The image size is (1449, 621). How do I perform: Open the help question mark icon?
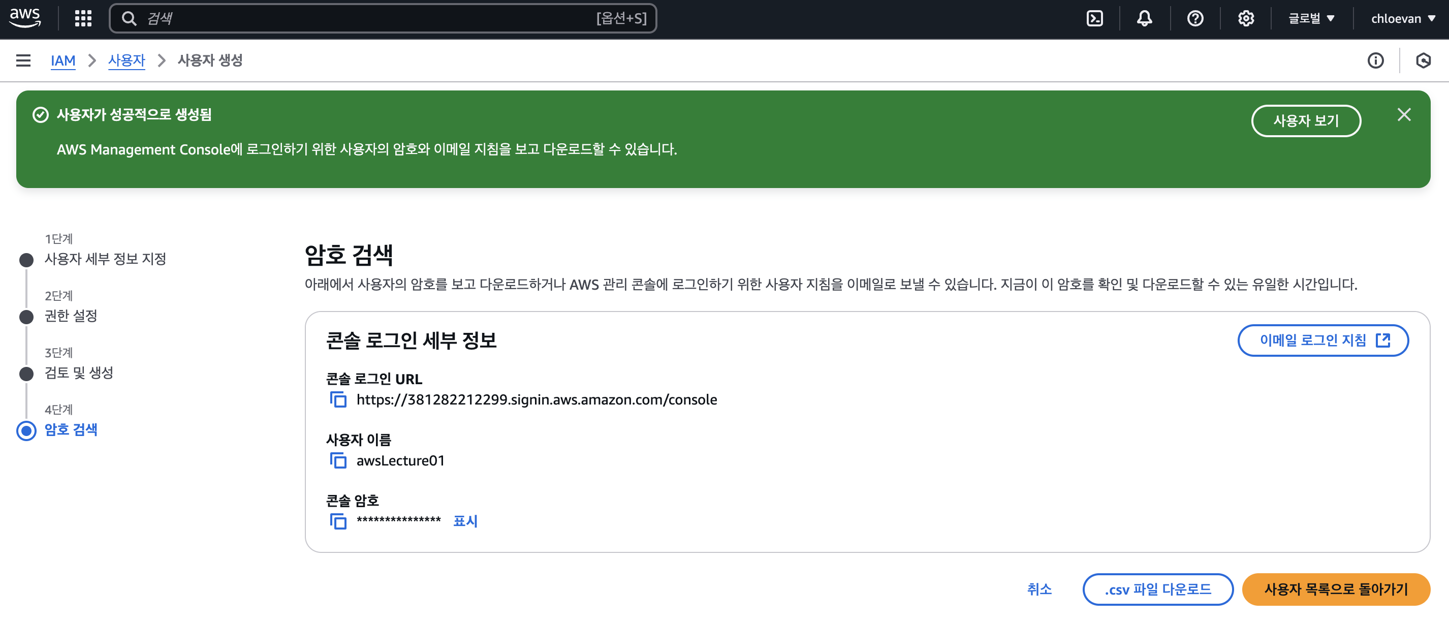1195,19
